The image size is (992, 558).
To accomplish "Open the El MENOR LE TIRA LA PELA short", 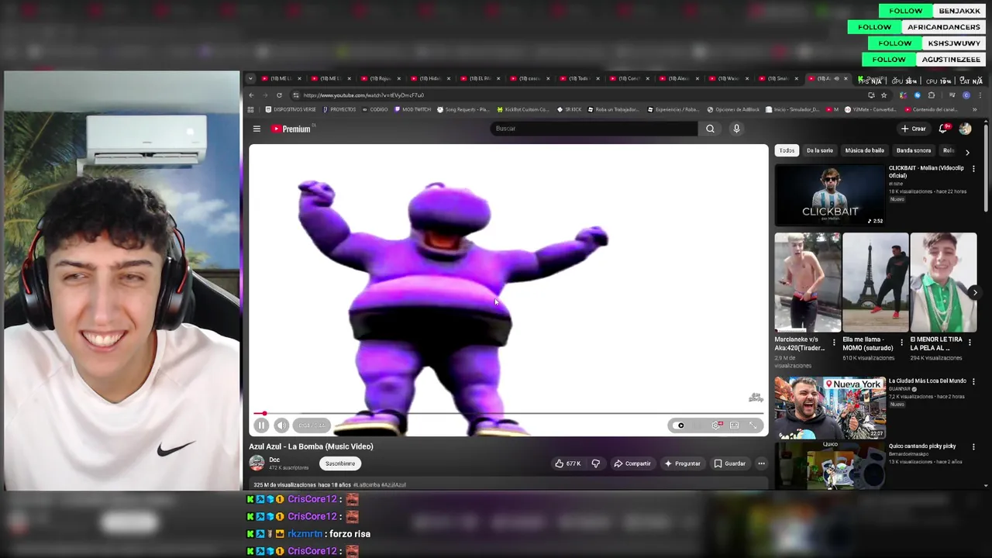I will coord(943,282).
